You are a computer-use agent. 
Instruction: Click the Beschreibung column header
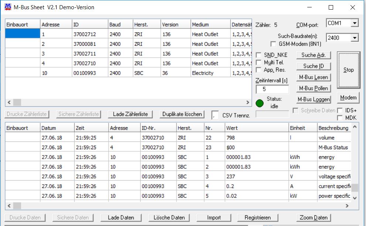334,128
